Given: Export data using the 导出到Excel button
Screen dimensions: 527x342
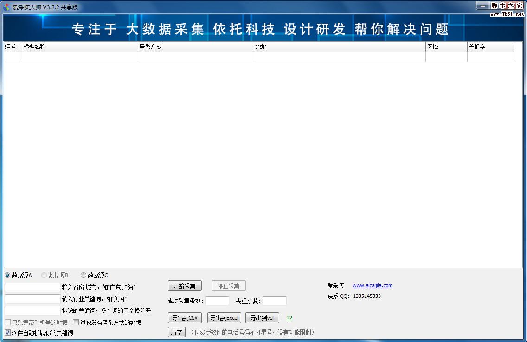Looking at the screenshot, I should coord(224,317).
